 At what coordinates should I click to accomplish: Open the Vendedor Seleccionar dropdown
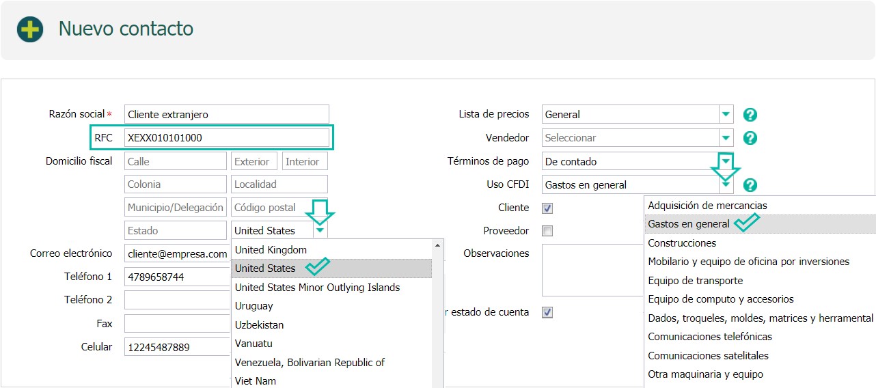click(x=726, y=138)
